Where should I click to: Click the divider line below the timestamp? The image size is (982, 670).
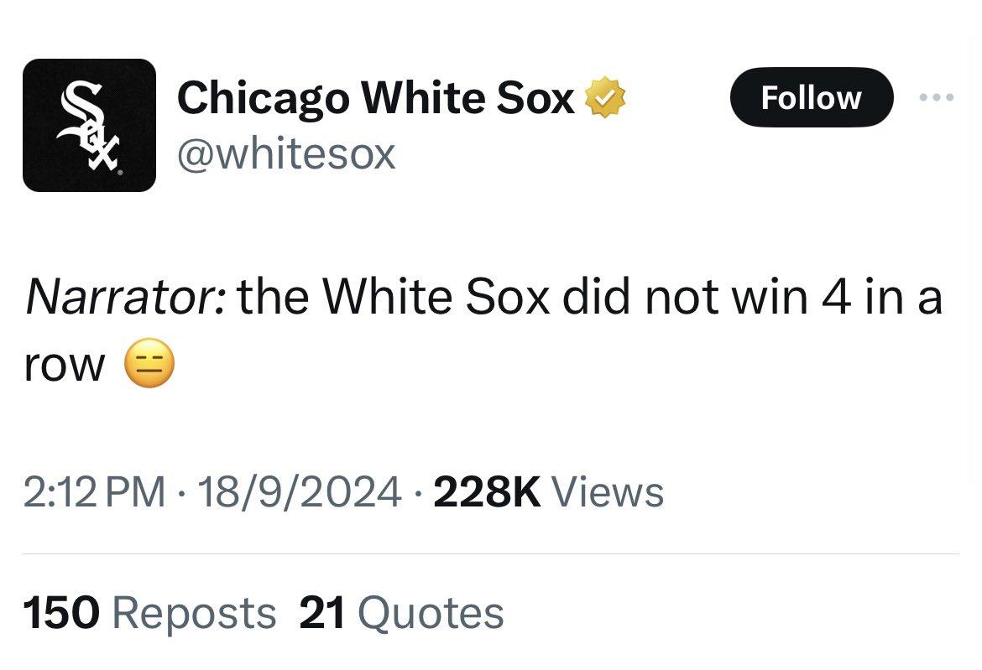point(491,553)
